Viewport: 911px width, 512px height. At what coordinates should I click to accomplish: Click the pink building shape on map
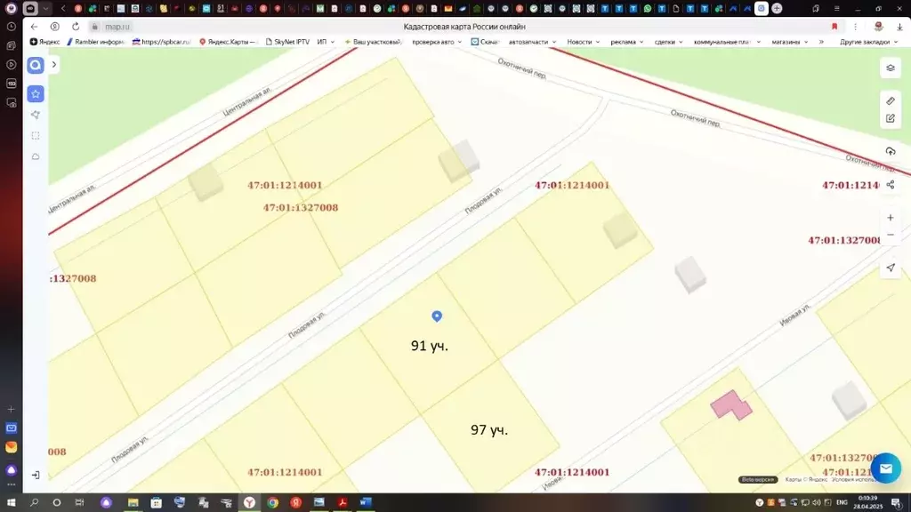(731, 404)
